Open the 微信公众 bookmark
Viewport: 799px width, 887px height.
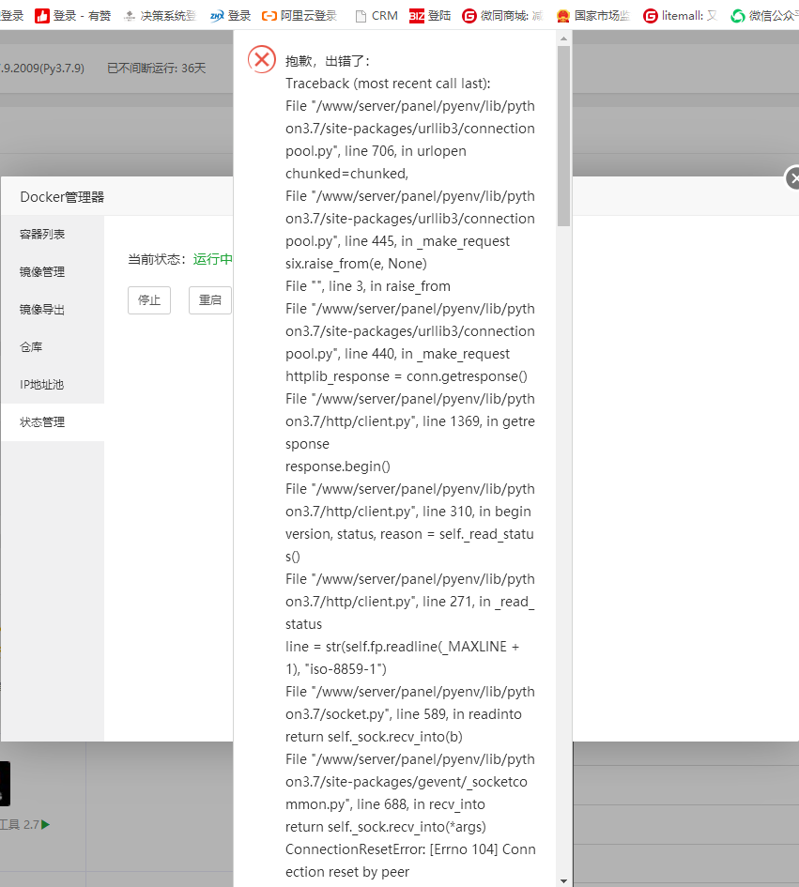764,16
